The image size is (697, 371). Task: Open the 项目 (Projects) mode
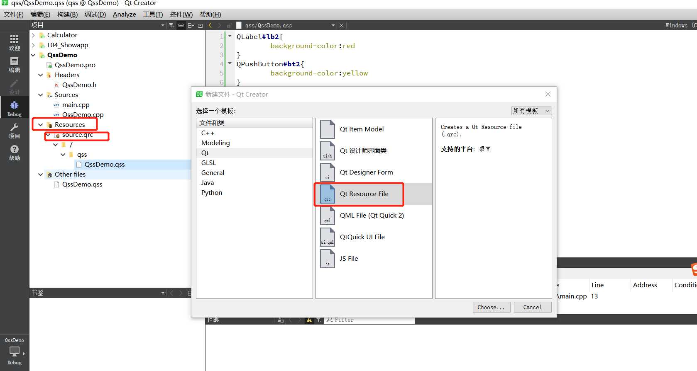pos(15,131)
